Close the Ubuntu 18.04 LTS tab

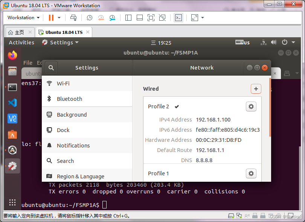[88, 32]
